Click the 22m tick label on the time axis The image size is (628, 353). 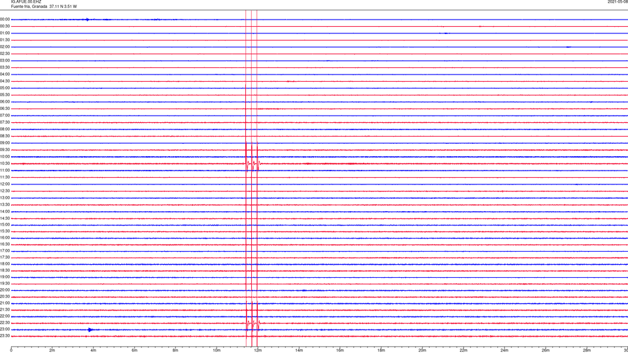(x=463, y=350)
